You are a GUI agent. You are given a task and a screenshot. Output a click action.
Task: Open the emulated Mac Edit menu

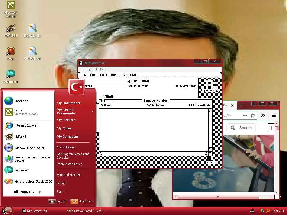pyautogui.click(x=103, y=75)
